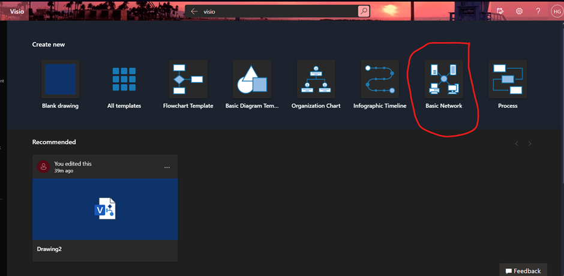The height and width of the screenshot is (276, 564).
Task: Go to previous recommended items arrow
Action: [x=517, y=143]
